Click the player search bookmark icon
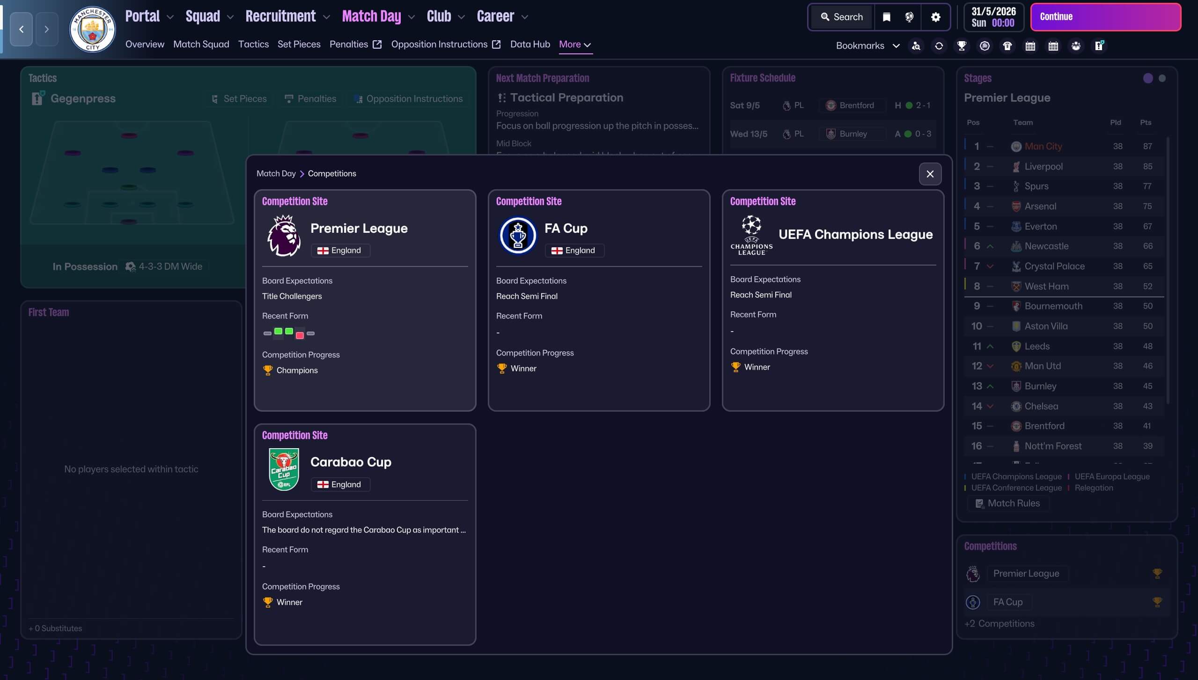This screenshot has width=1198, height=680. coord(916,46)
